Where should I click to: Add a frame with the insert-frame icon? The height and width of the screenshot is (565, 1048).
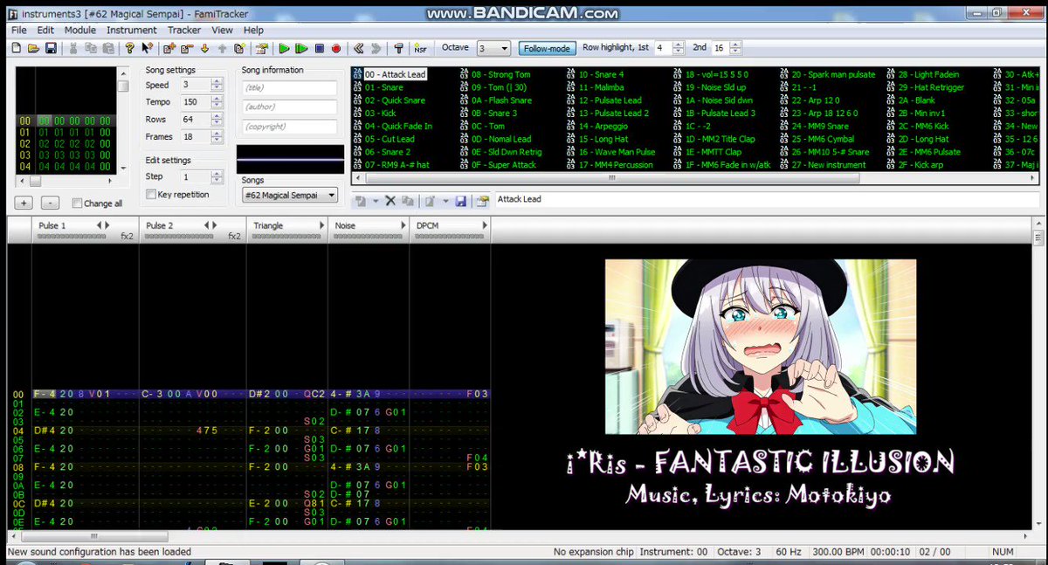pyautogui.click(x=169, y=48)
